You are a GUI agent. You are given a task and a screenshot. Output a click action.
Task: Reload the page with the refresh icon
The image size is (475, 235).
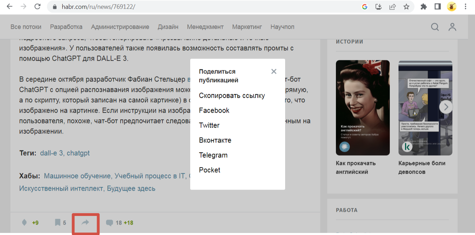click(x=38, y=7)
